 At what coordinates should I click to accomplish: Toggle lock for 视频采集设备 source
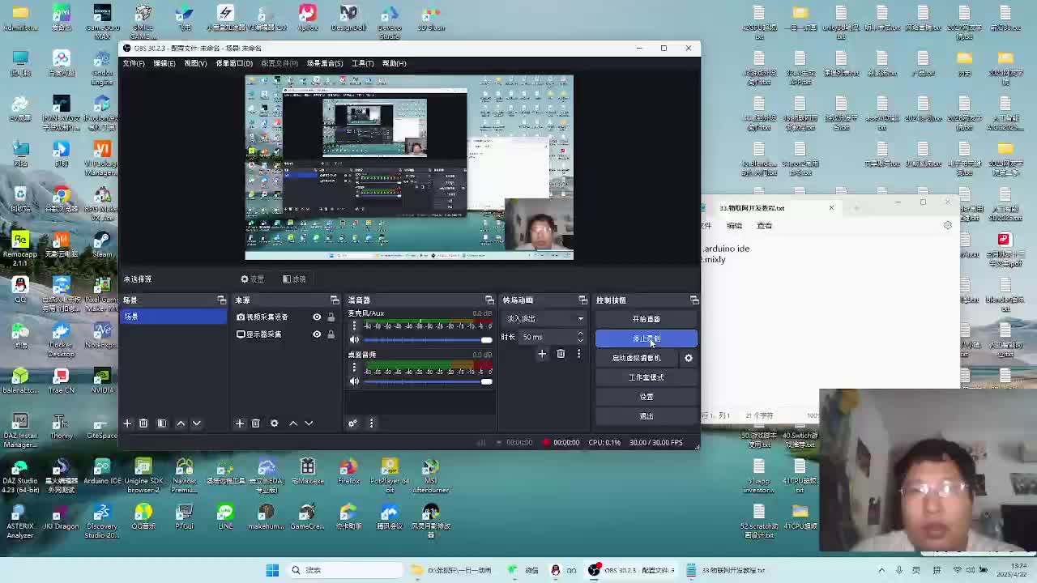(x=331, y=317)
